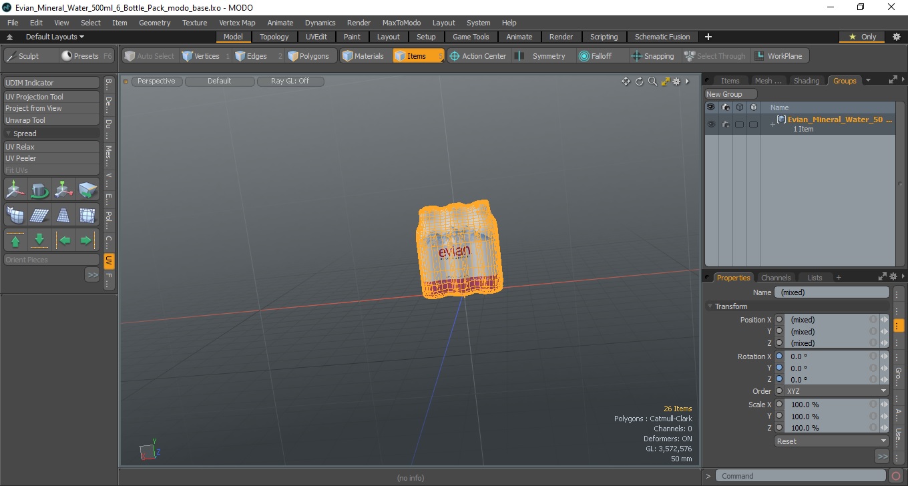Click the curved UV grid warp icon
The width and height of the screenshot is (908, 486).
tap(15, 215)
